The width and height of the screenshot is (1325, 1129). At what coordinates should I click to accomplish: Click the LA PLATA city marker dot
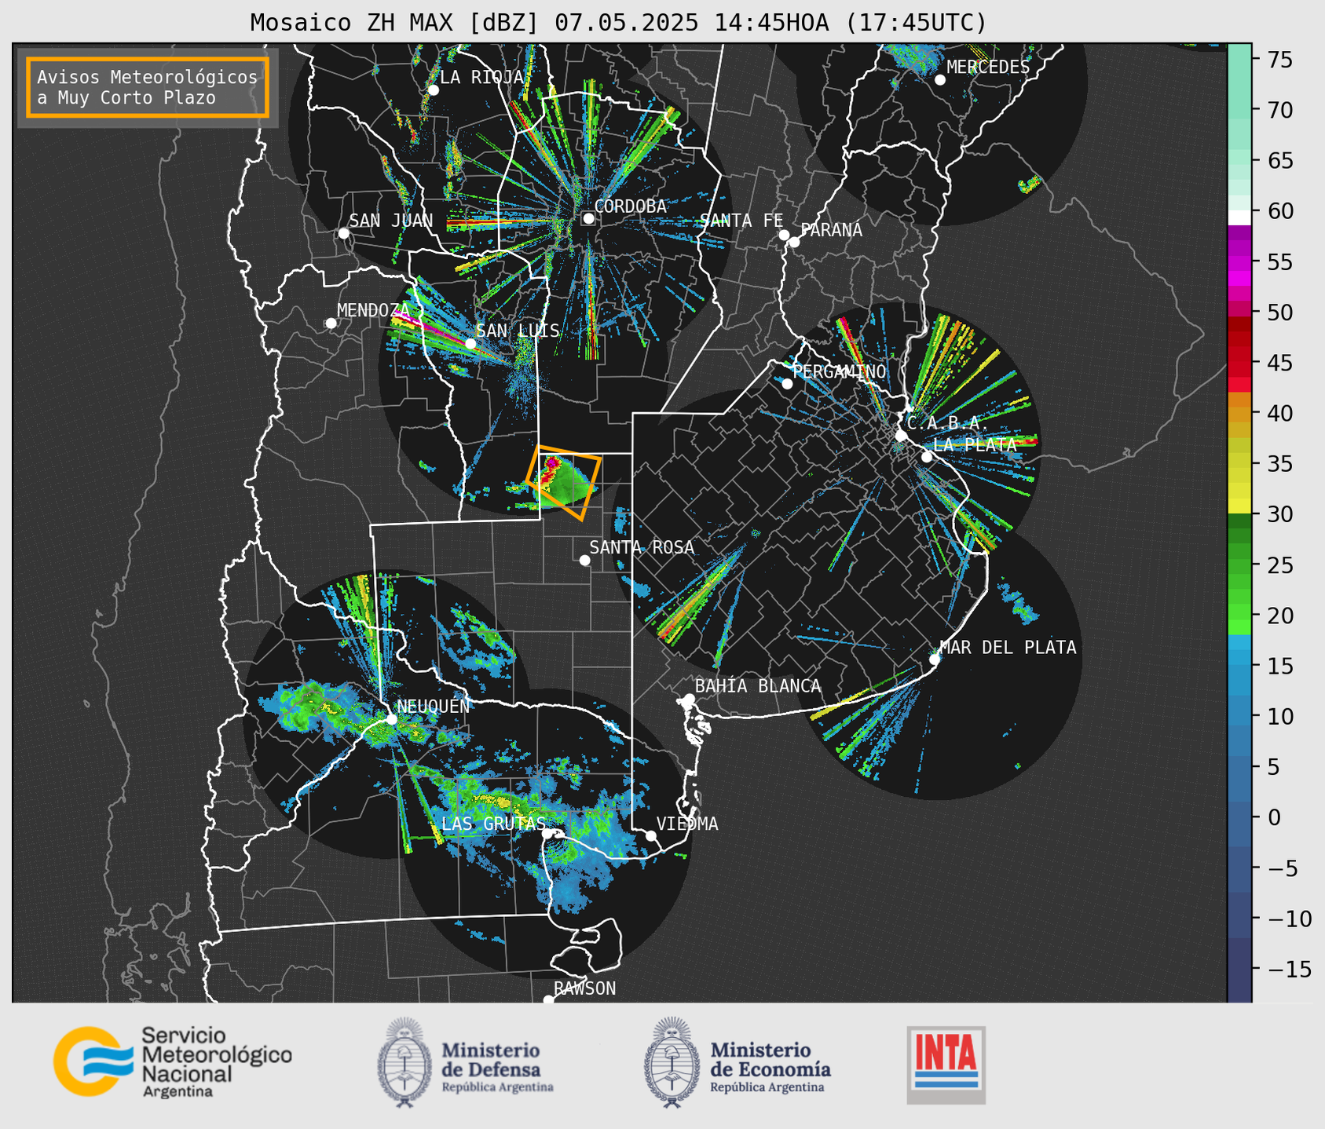(x=927, y=457)
